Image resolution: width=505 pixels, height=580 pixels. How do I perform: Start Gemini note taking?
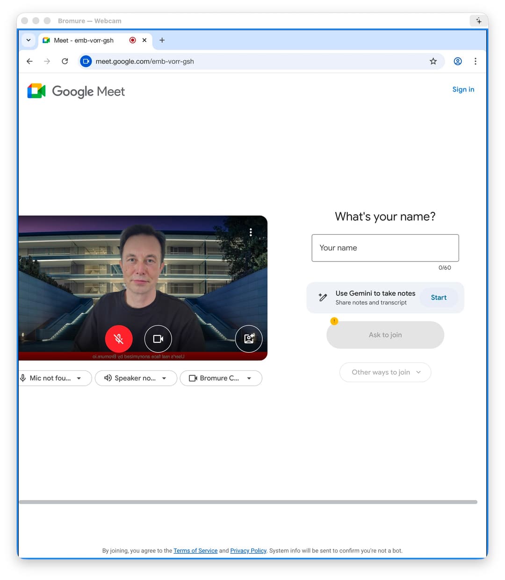[x=438, y=297]
